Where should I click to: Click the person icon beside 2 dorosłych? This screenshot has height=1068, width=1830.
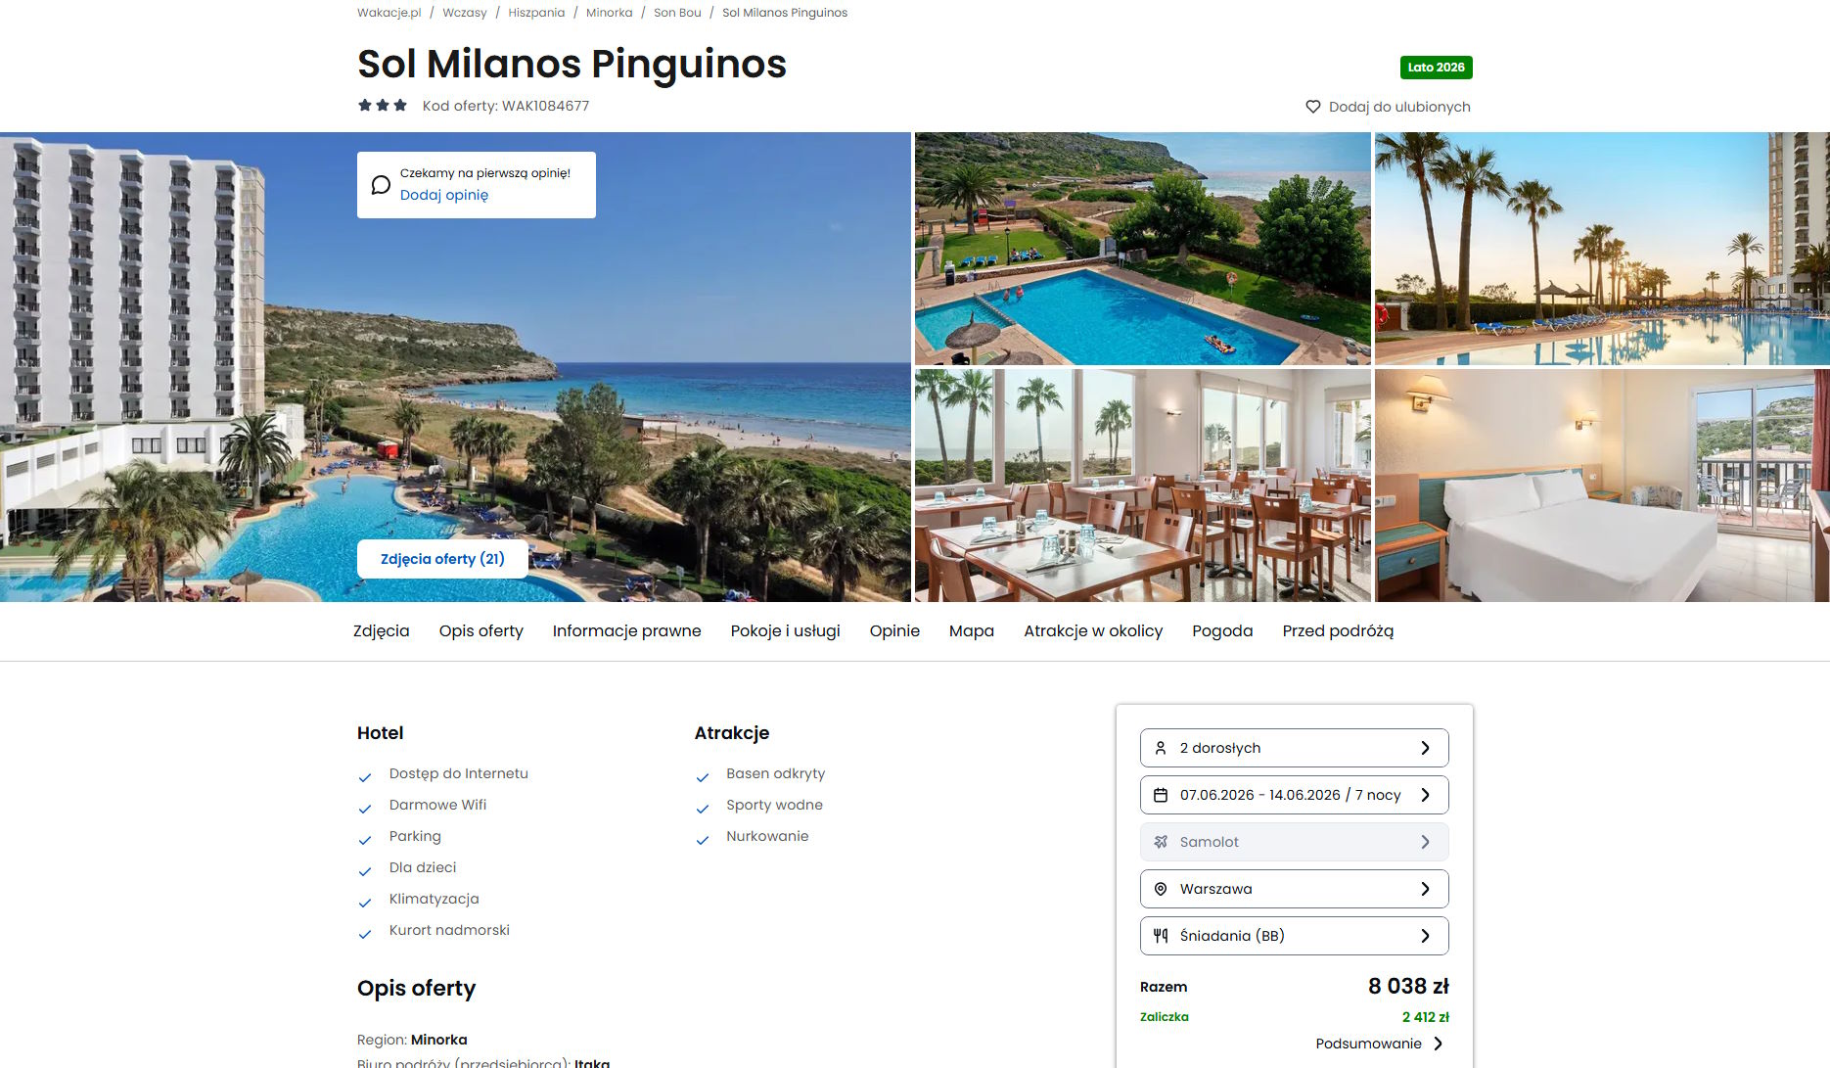(1161, 748)
